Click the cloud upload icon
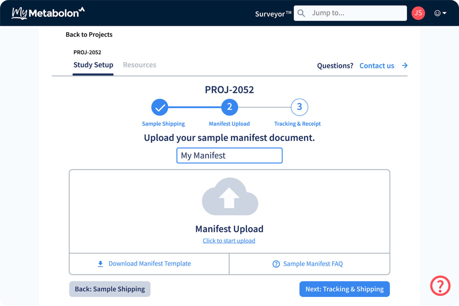 point(229,197)
